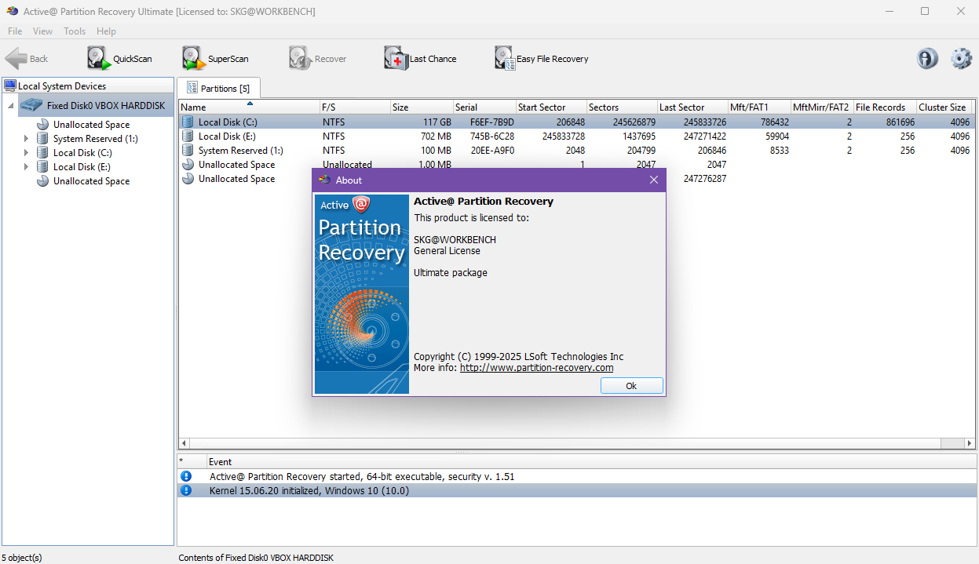Click the right arrow of the horizontal scrollbar
The width and height of the screenshot is (979, 564).
[969, 443]
